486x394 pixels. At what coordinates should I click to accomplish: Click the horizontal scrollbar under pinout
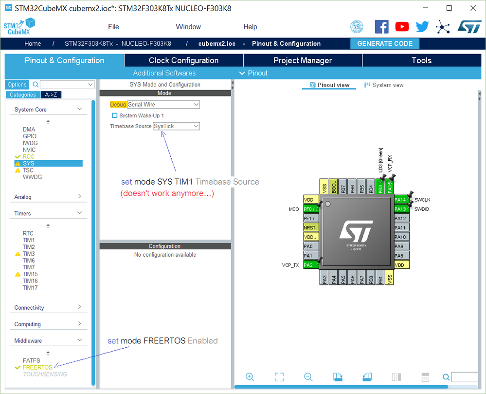(x=341, y=387)
